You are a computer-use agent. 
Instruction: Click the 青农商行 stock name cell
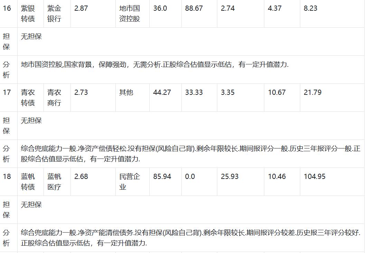tap(54, 98)
